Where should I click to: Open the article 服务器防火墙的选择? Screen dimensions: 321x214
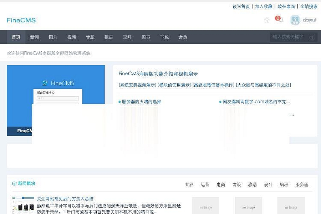141,102
